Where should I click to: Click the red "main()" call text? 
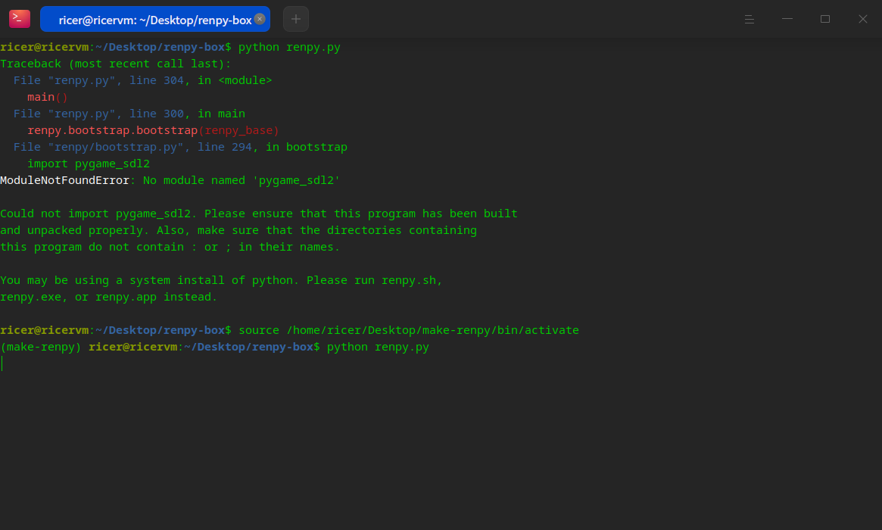click(x=48, y=98)
